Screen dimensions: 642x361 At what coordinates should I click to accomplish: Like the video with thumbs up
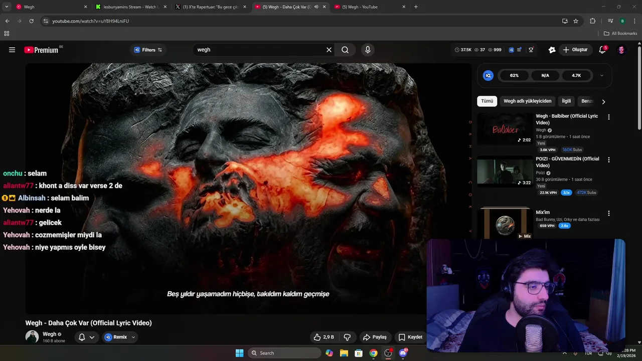click(x=324, y=337)
